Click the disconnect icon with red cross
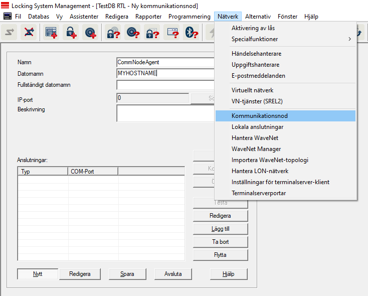Viewport: 368px width, 296px height. click(30, 33)
